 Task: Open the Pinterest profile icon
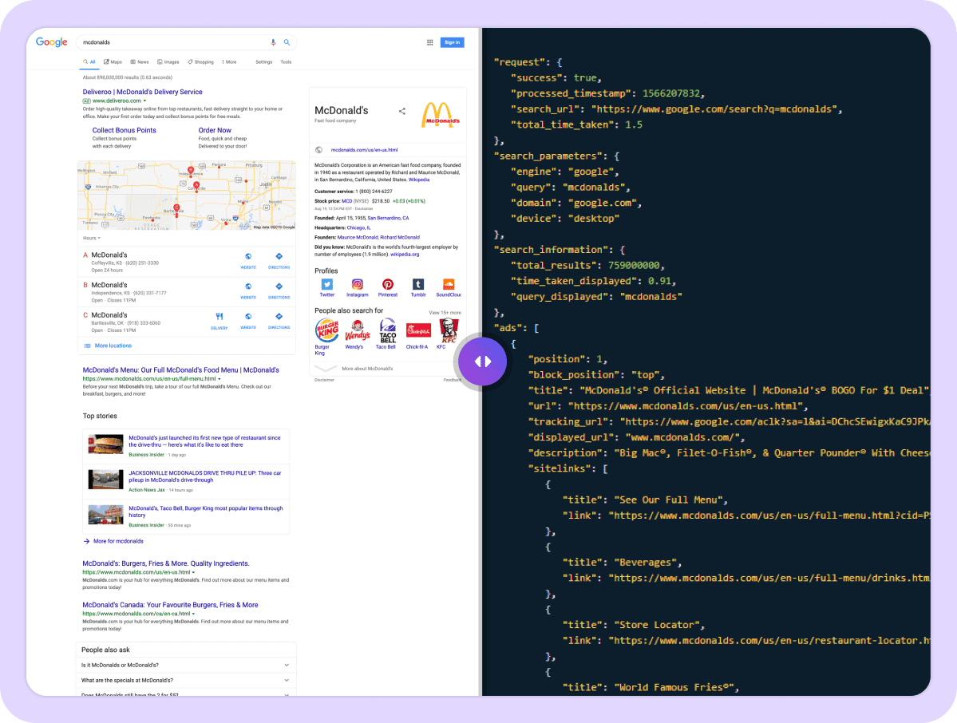388,284
